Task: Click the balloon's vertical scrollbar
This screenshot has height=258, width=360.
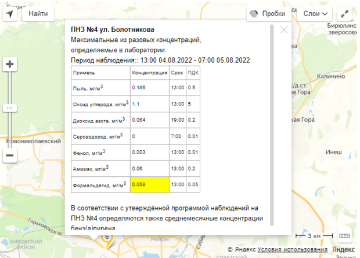Action: (x=272, y=128)
